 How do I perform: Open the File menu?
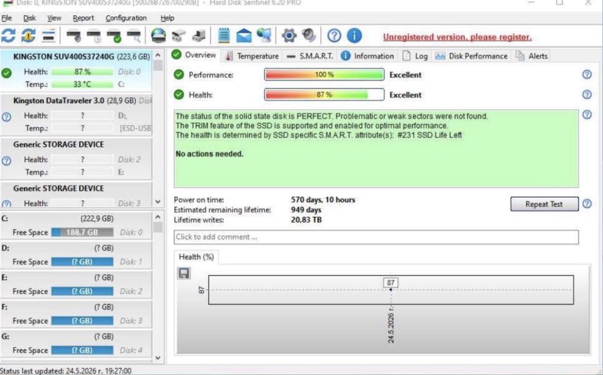(7, 18)
